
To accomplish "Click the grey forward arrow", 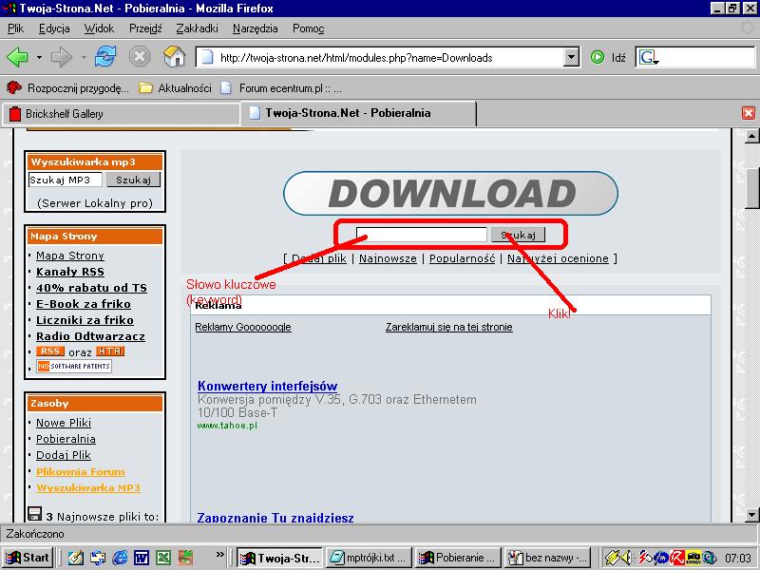I will click(62, 58).
